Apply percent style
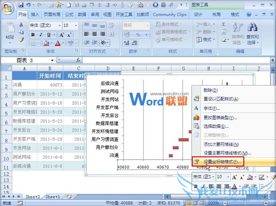This screenshot has height=206, width=276. click(138, 34)
